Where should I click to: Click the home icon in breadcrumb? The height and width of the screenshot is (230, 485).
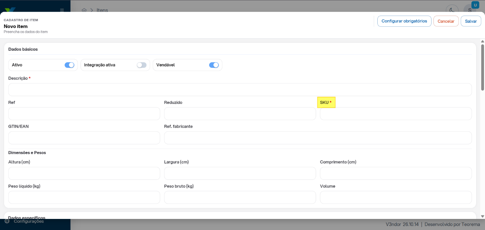click(84, 10)
